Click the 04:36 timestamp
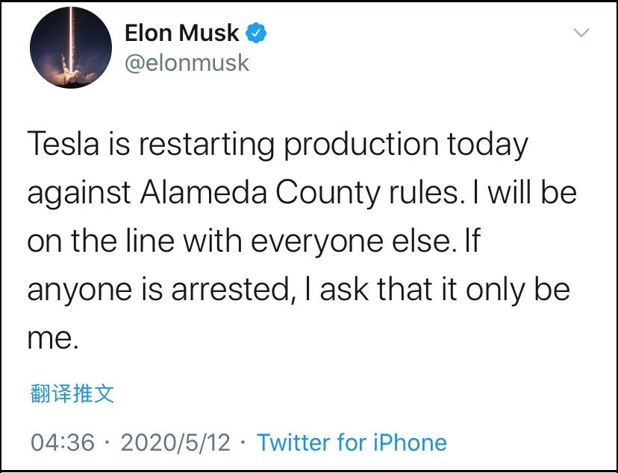This screenshot has width=618, height=473. [63, 442]
